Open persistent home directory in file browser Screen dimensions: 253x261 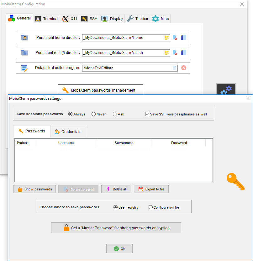tap(183, 37)
